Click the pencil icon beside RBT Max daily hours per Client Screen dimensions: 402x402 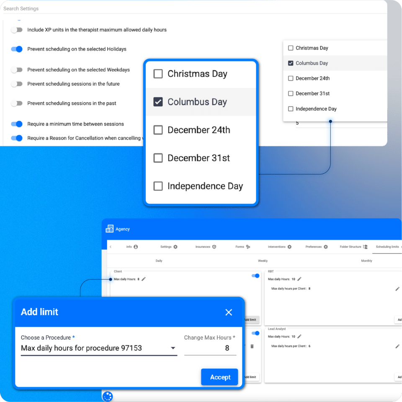coord(397,288)
